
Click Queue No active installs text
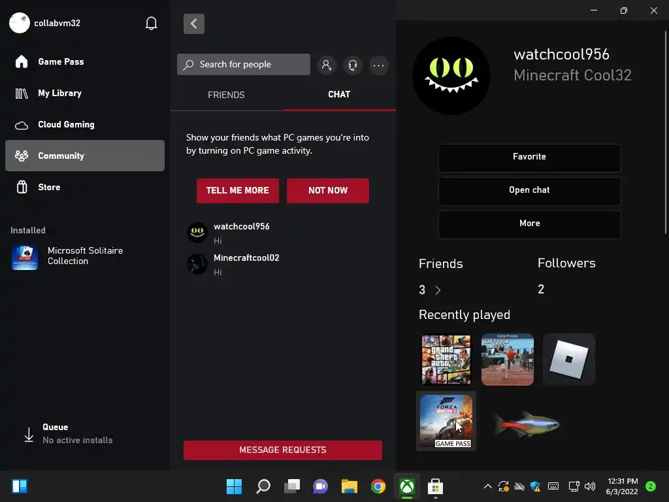tap(78, 434)
